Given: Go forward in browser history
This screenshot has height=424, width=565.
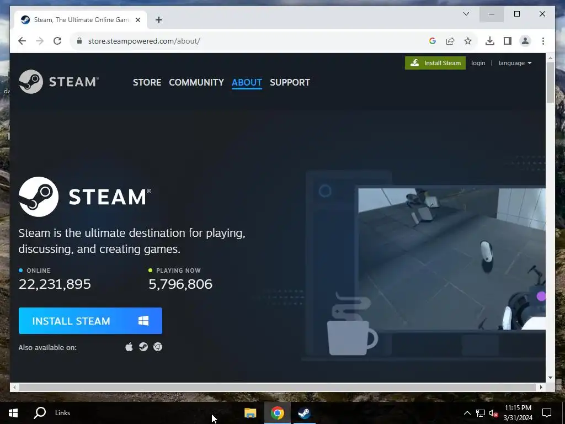Looking at the screenshot, I should [x=40, y=41].
